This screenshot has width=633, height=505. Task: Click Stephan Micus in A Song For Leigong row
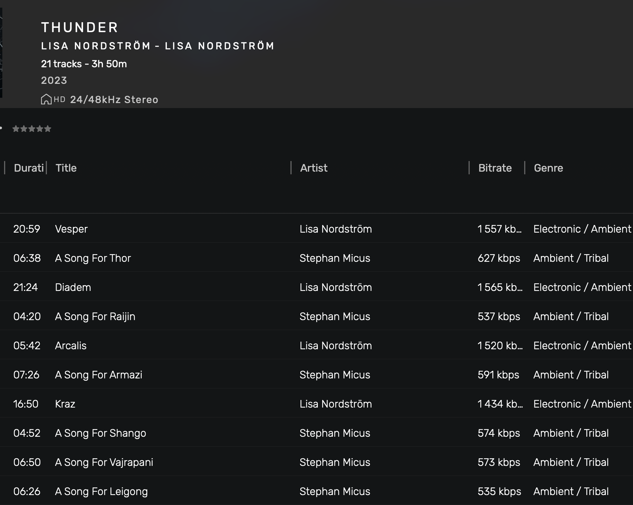tap(335, 491)
